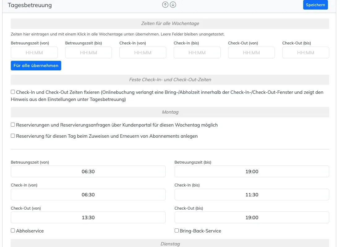Focus the all-weekdays Check-In (von) field
The height and width of the screenshot is (247, 340).
point(143,52)
